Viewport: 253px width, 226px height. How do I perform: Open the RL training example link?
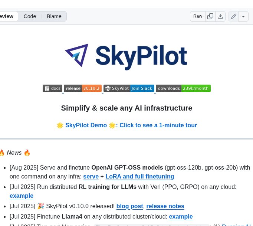tap(22, 196)
